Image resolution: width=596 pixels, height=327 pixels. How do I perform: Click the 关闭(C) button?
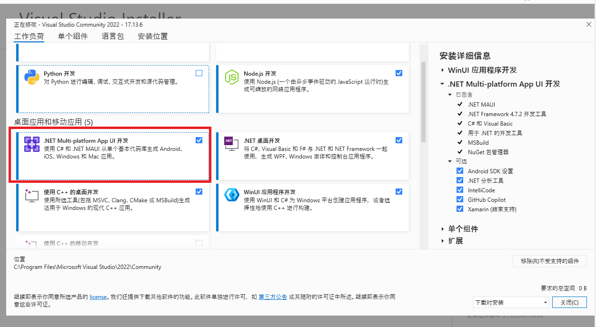click(x=569, y=302)
